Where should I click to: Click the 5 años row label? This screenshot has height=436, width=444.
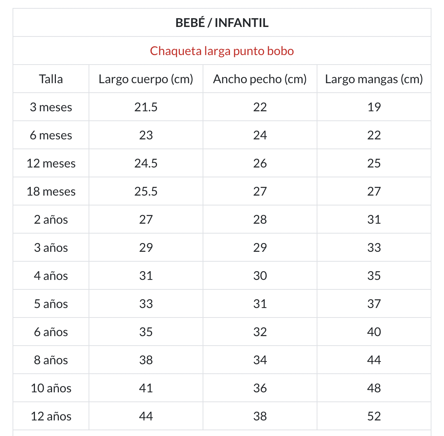(x=51, y=304)
